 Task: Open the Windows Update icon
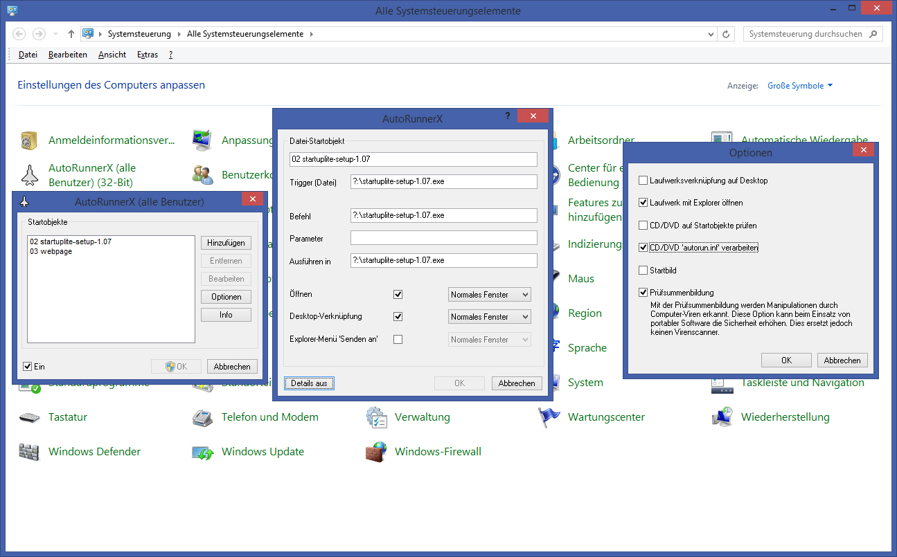[202, 452]
